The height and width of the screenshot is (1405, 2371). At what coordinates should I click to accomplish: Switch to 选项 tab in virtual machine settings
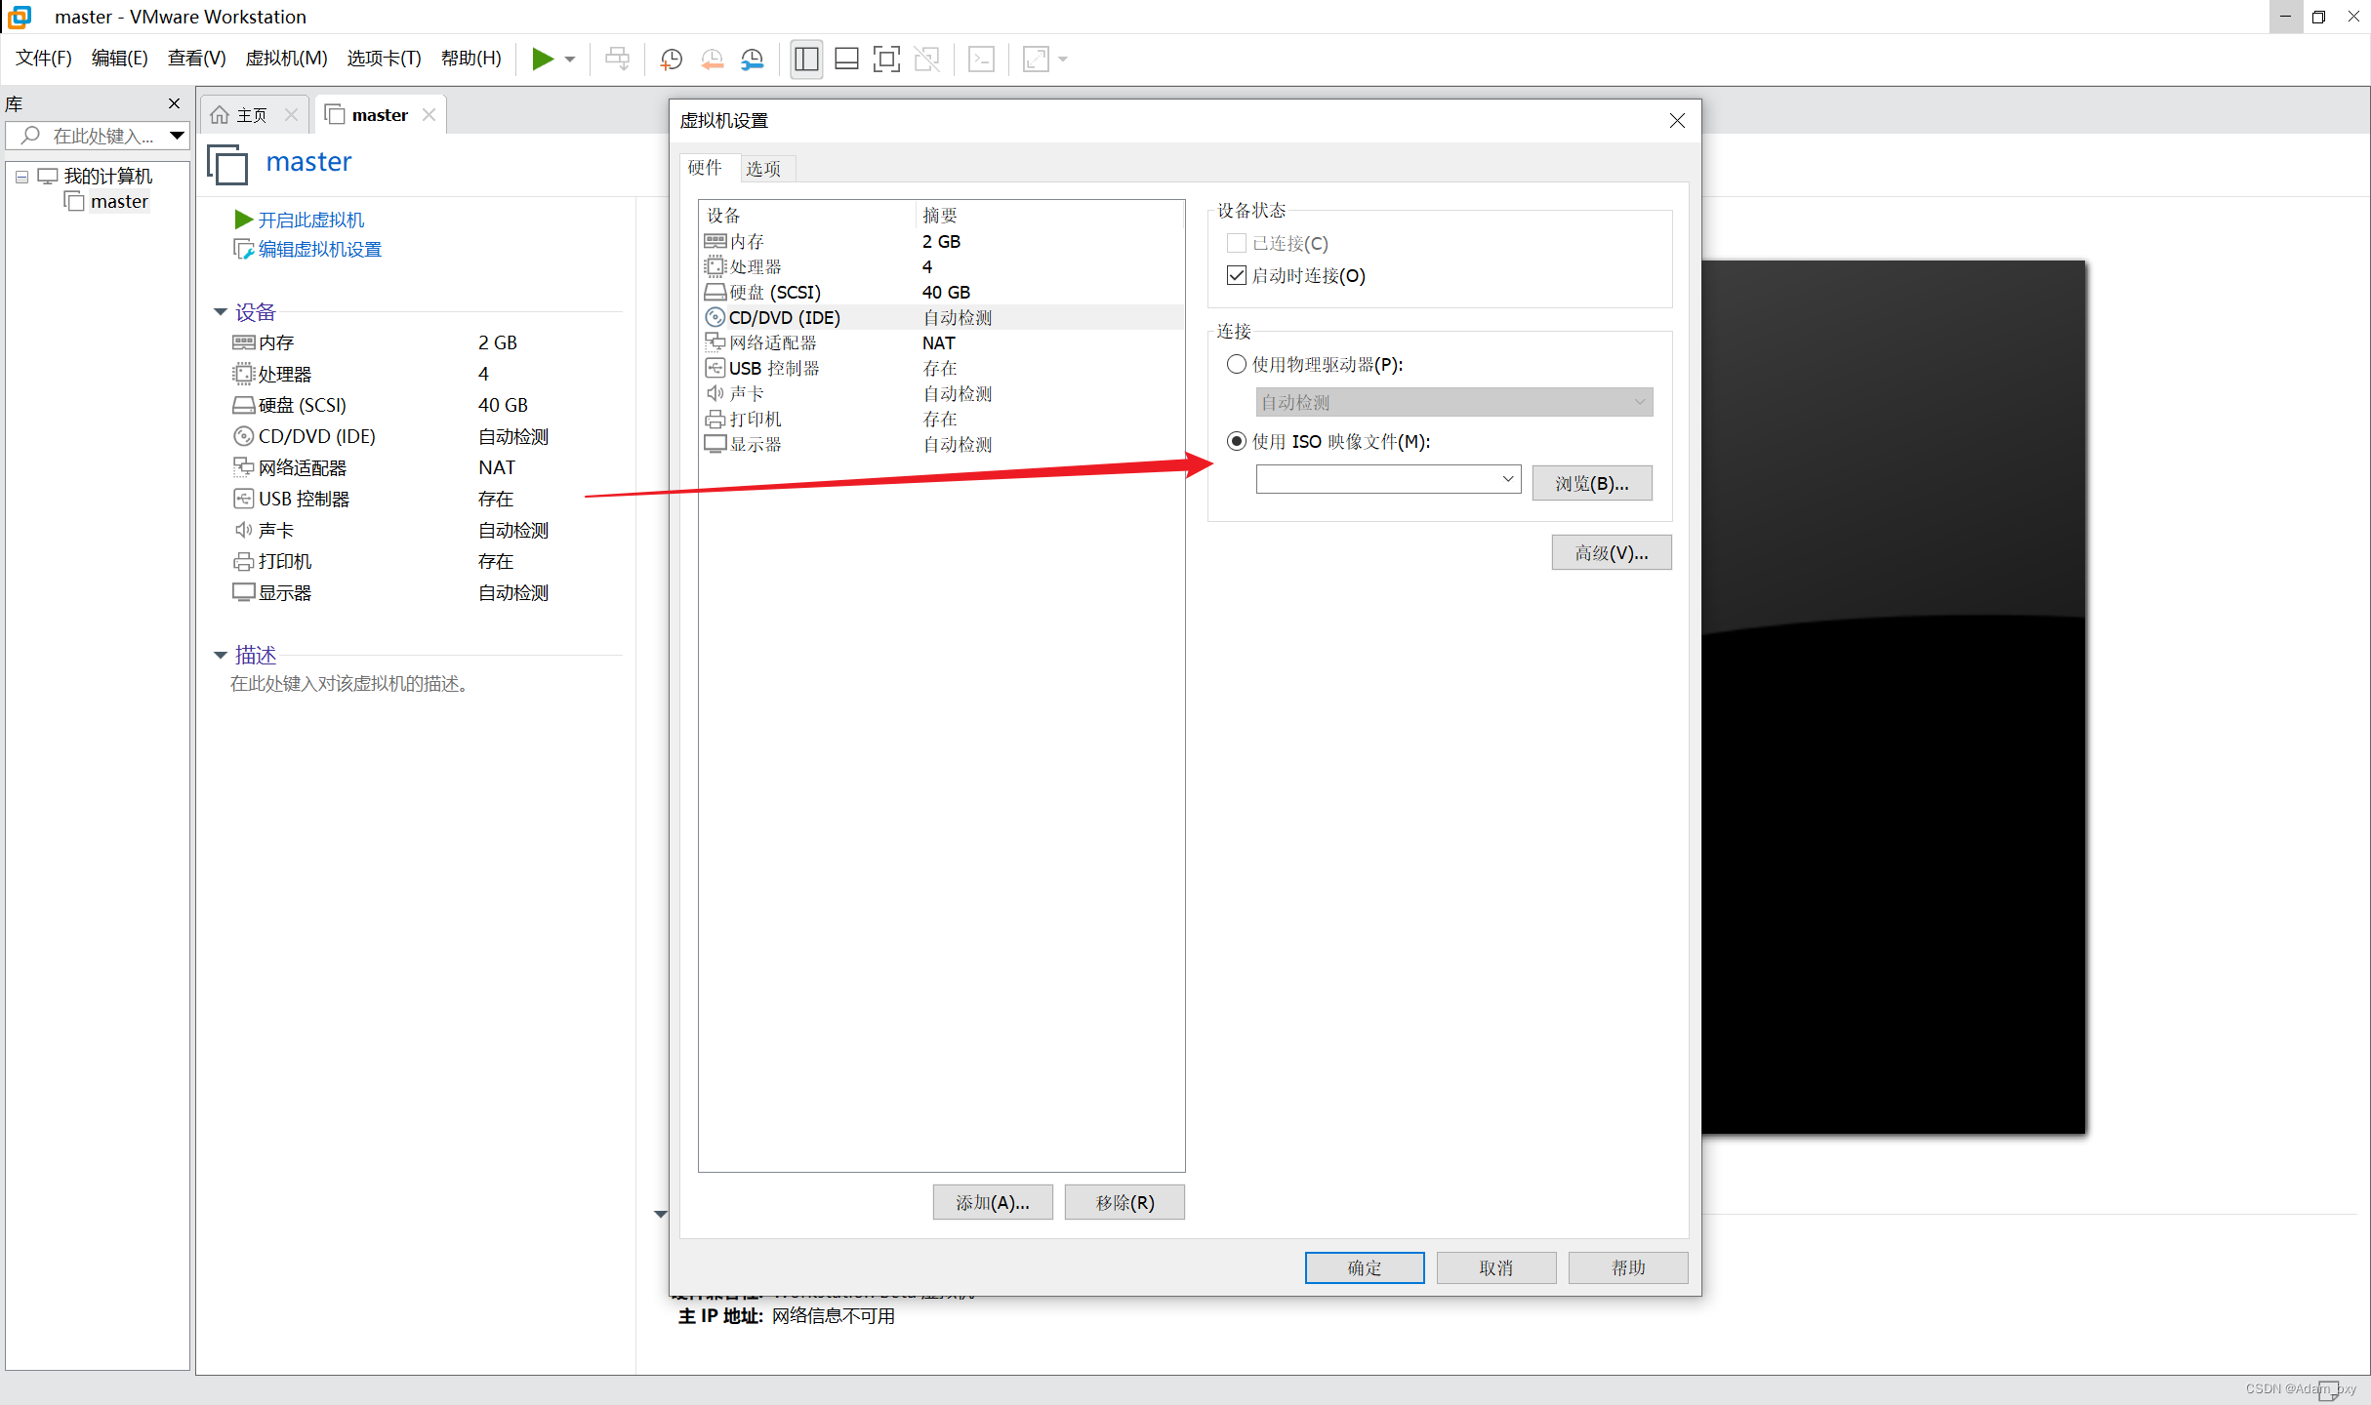(x=763, y=167)
